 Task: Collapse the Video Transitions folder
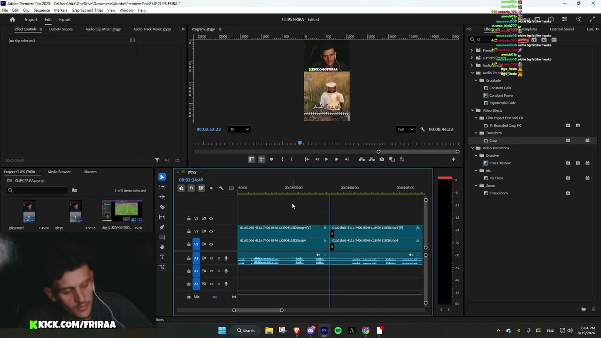(472, 148)
